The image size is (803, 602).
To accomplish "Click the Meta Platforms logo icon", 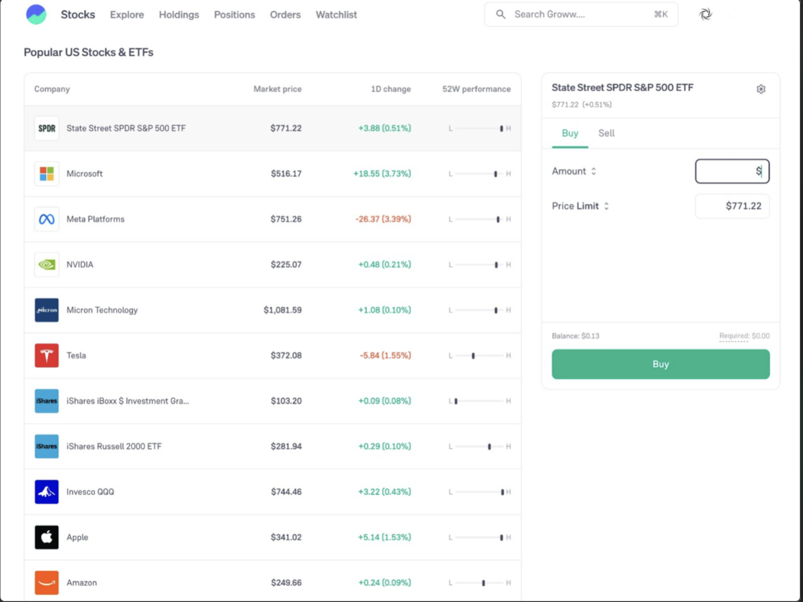I will point(47,219).
